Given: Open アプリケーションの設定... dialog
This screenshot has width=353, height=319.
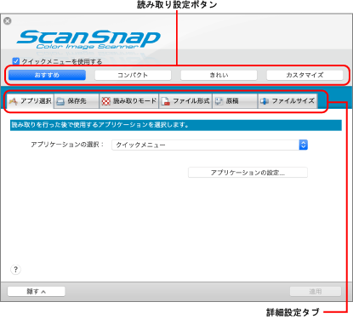Looking at the screenshot, I should coord(248,173).
